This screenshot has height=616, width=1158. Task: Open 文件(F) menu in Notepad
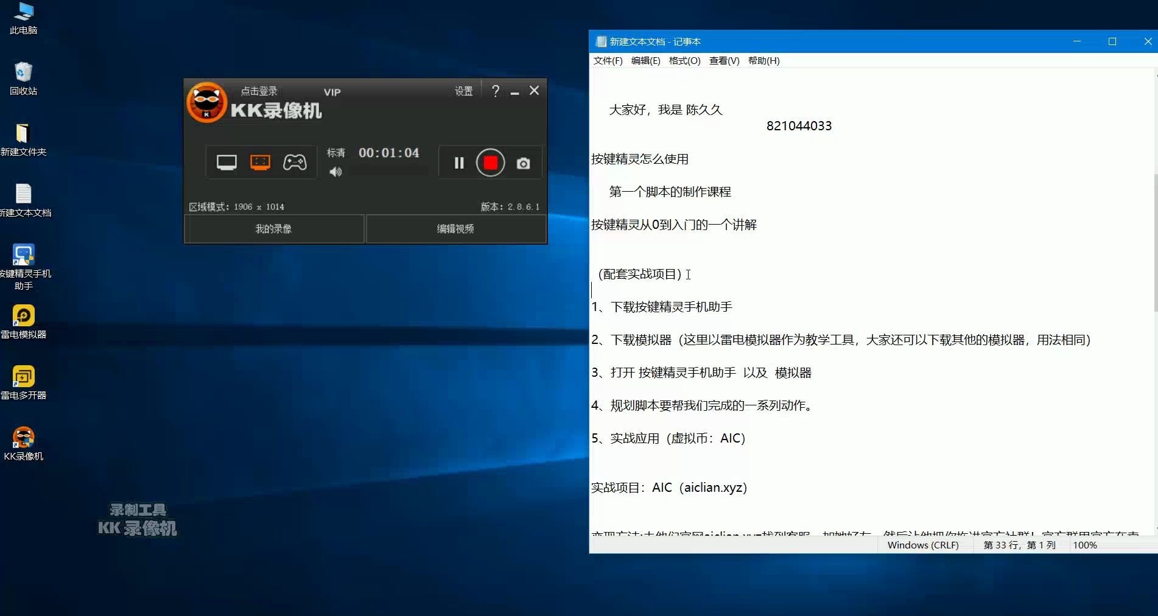coord(608,61)
